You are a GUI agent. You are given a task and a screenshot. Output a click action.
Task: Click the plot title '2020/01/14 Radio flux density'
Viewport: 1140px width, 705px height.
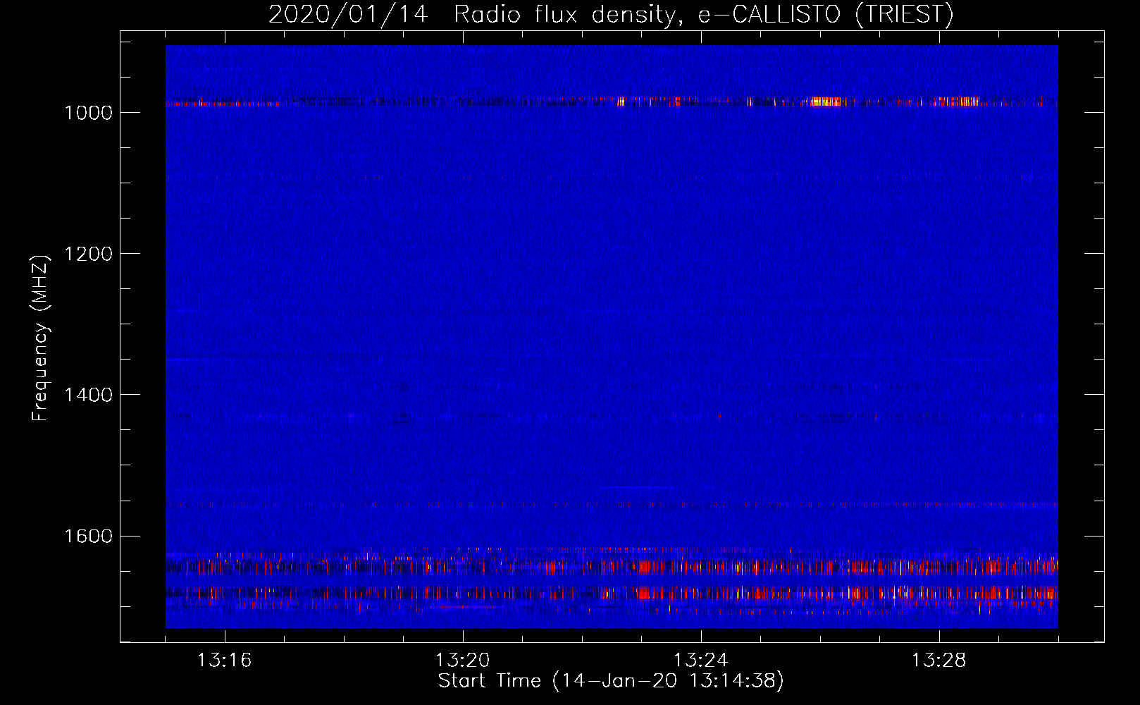pyautogui.click(x=611, y=14)
